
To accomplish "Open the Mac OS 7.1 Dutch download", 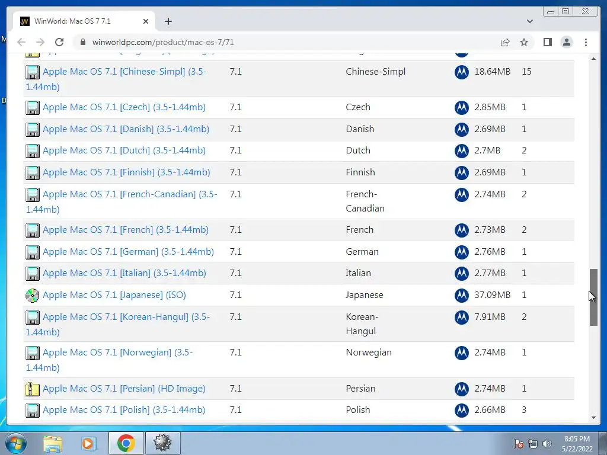I will coord(124,150).
